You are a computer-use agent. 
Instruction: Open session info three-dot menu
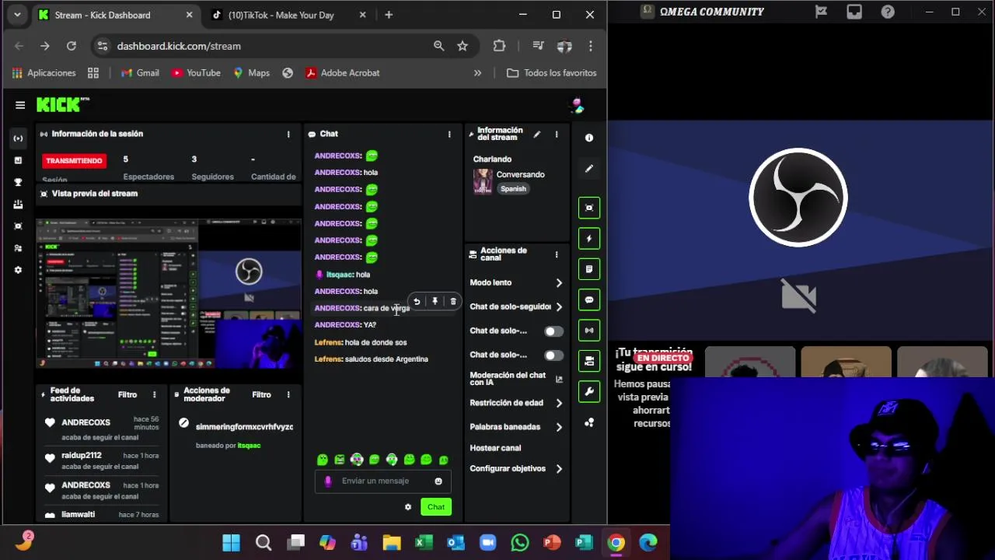coord(288,134)
